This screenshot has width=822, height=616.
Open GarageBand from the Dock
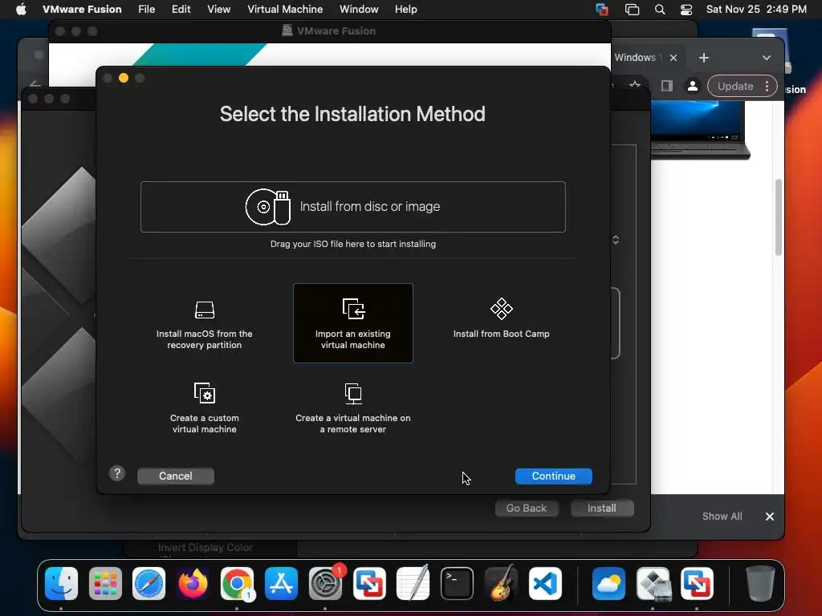tap(501, 583)
